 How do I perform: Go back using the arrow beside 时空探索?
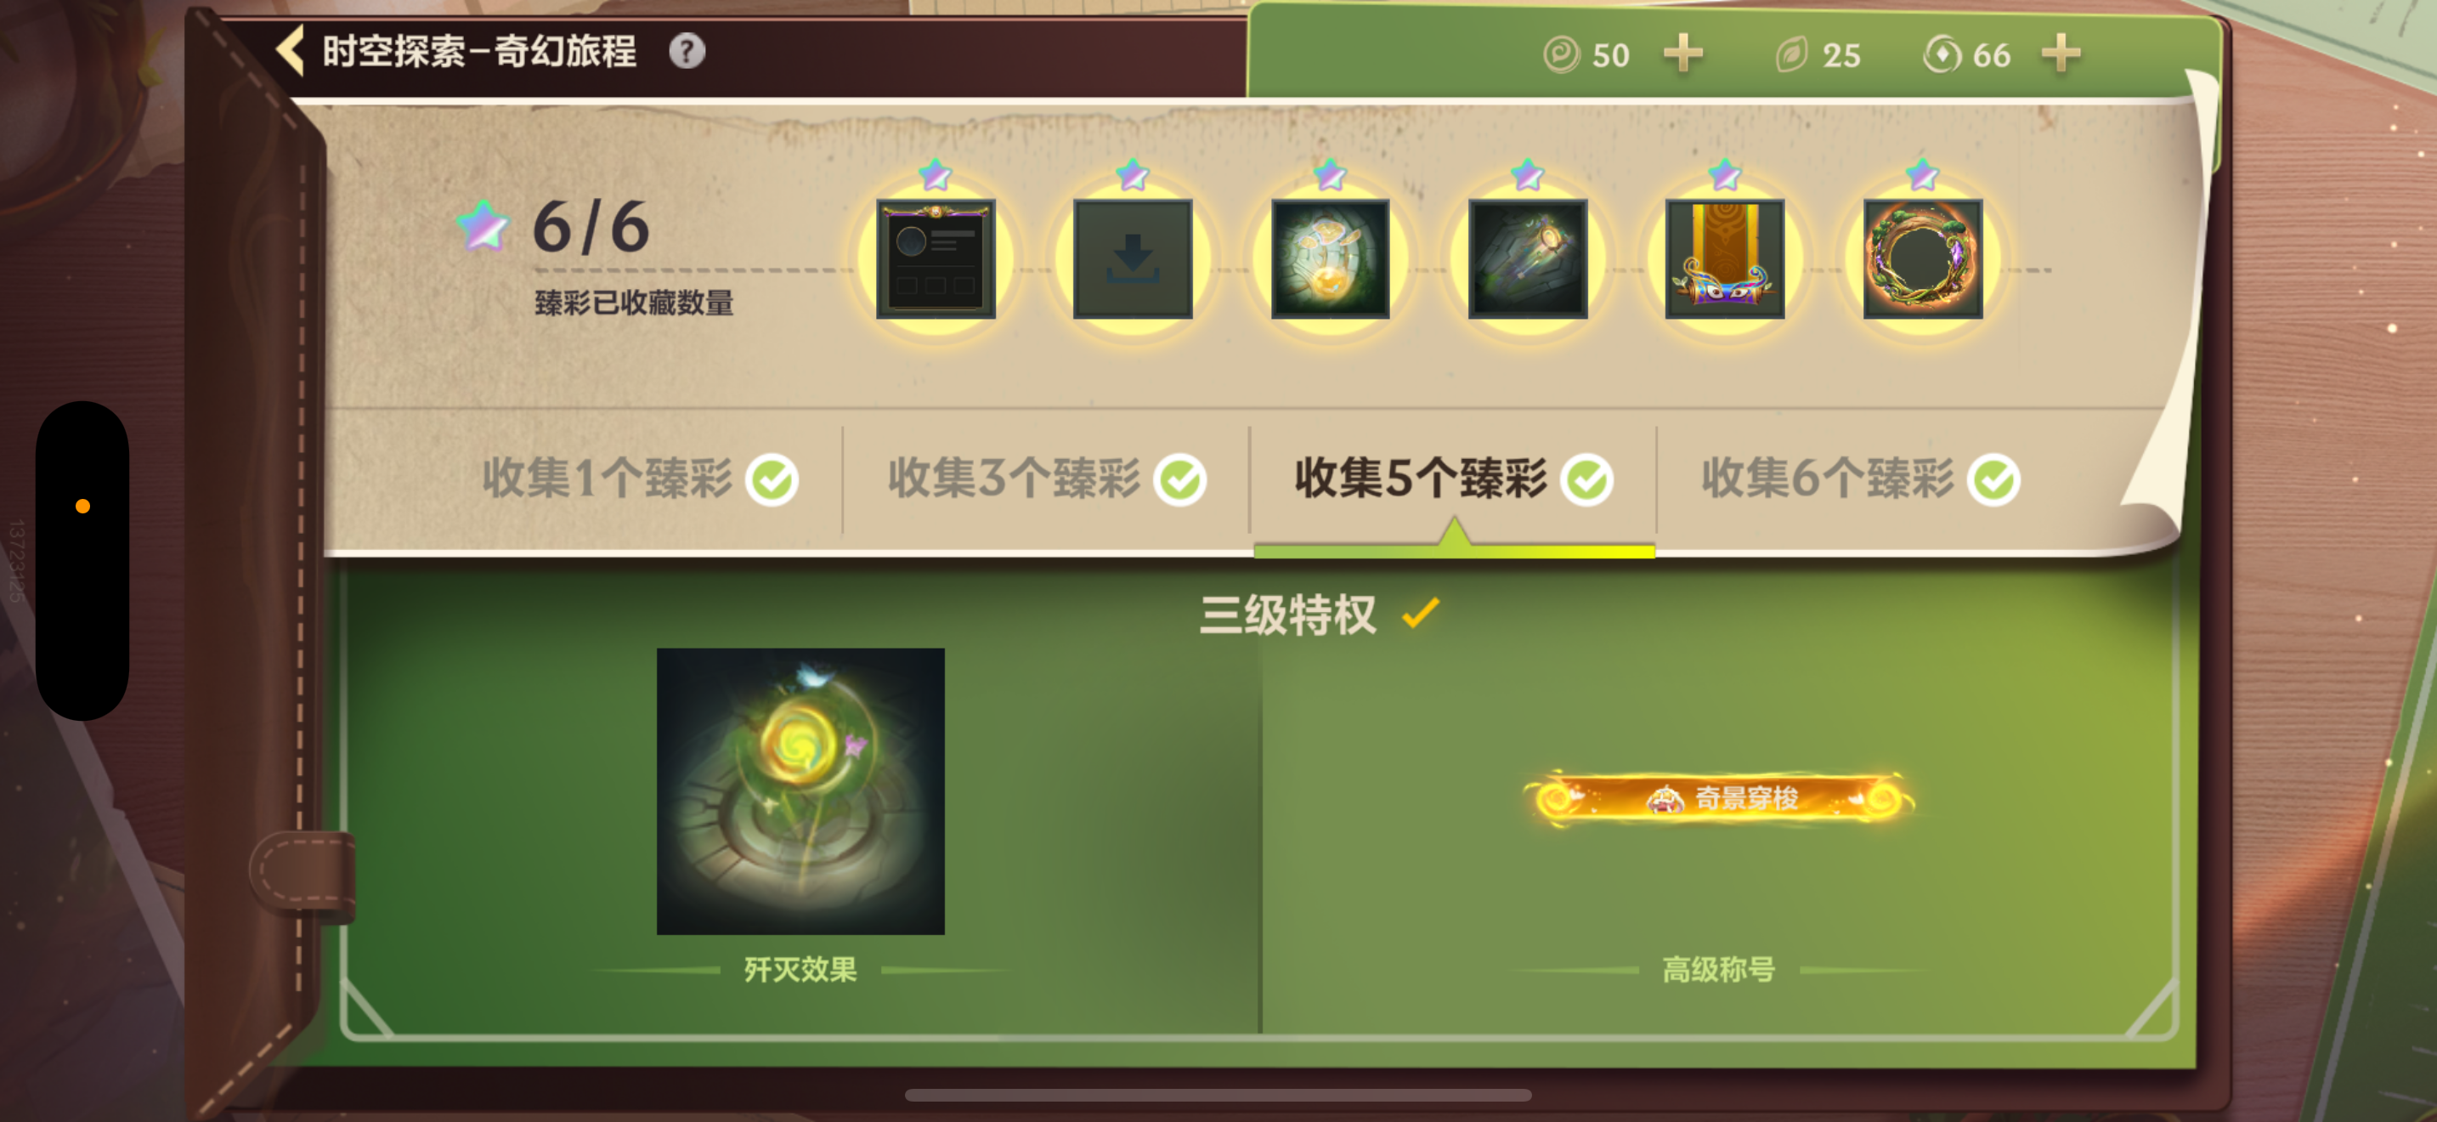coord(290,50)
